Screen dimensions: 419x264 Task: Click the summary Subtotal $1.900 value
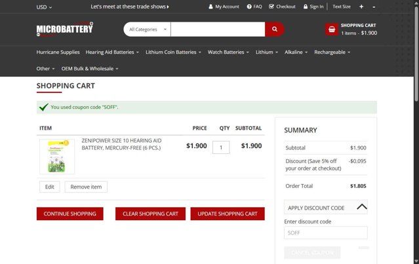point(358,148)
